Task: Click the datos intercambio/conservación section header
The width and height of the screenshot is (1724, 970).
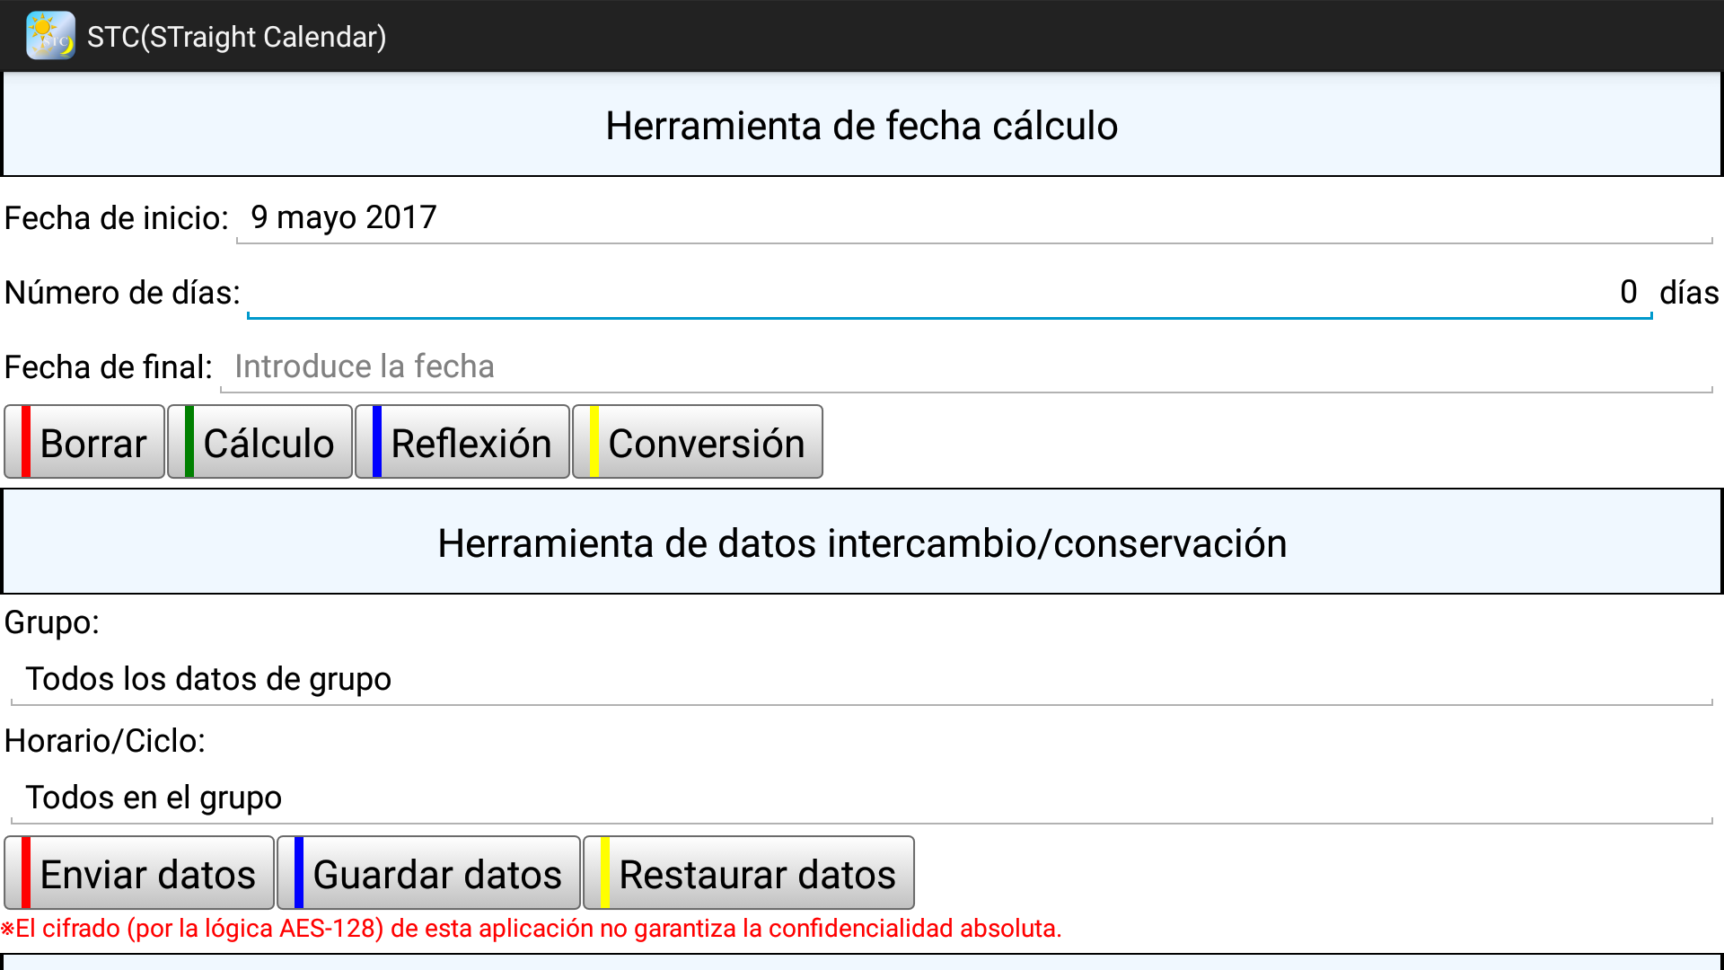Action: tap(861, 543)
